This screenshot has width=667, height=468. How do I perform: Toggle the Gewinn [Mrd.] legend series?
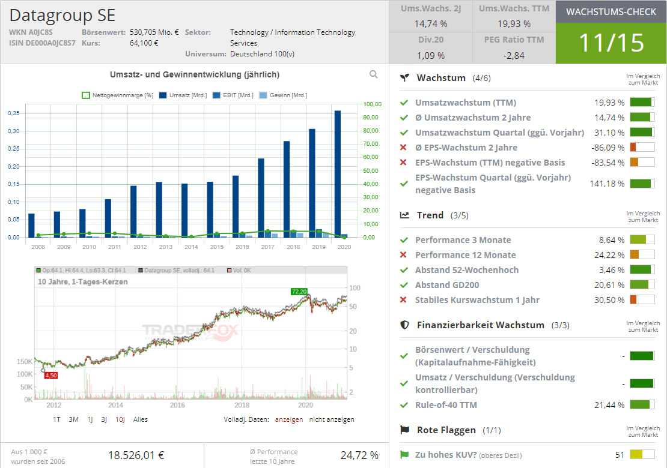click(x=283, y=95)
